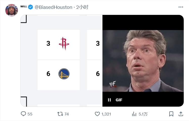Open the three-dot more options menu

[181, 7]
